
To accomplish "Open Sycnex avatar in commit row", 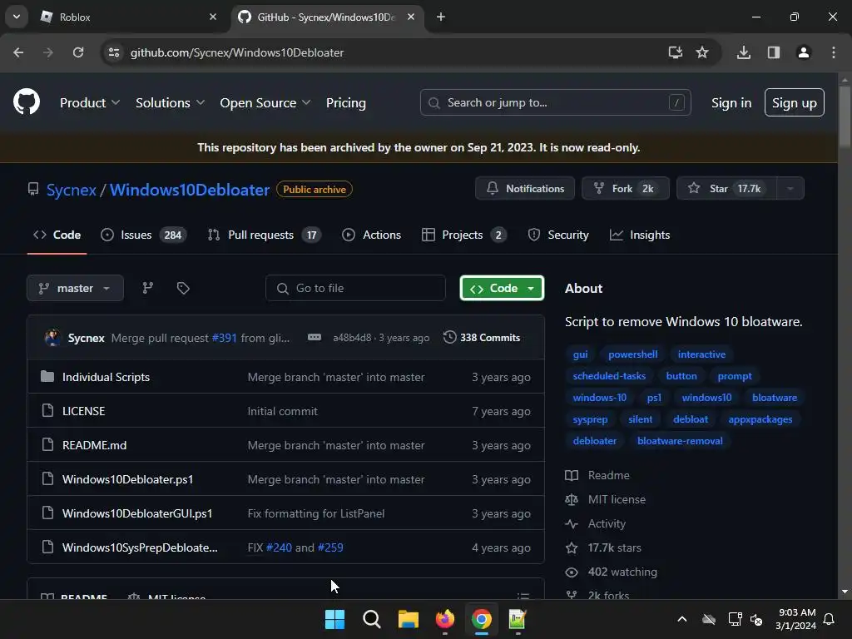I will coord(52,338).
